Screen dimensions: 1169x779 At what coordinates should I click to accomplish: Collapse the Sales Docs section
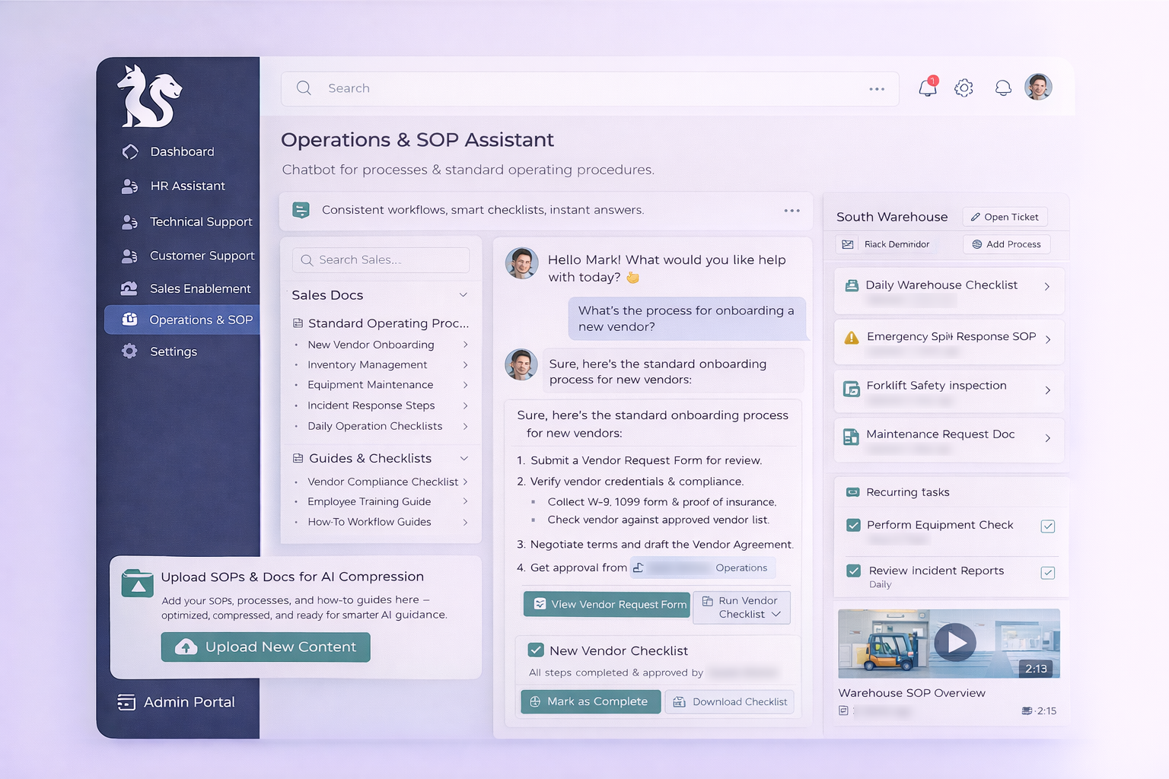(x=463, y=295)
